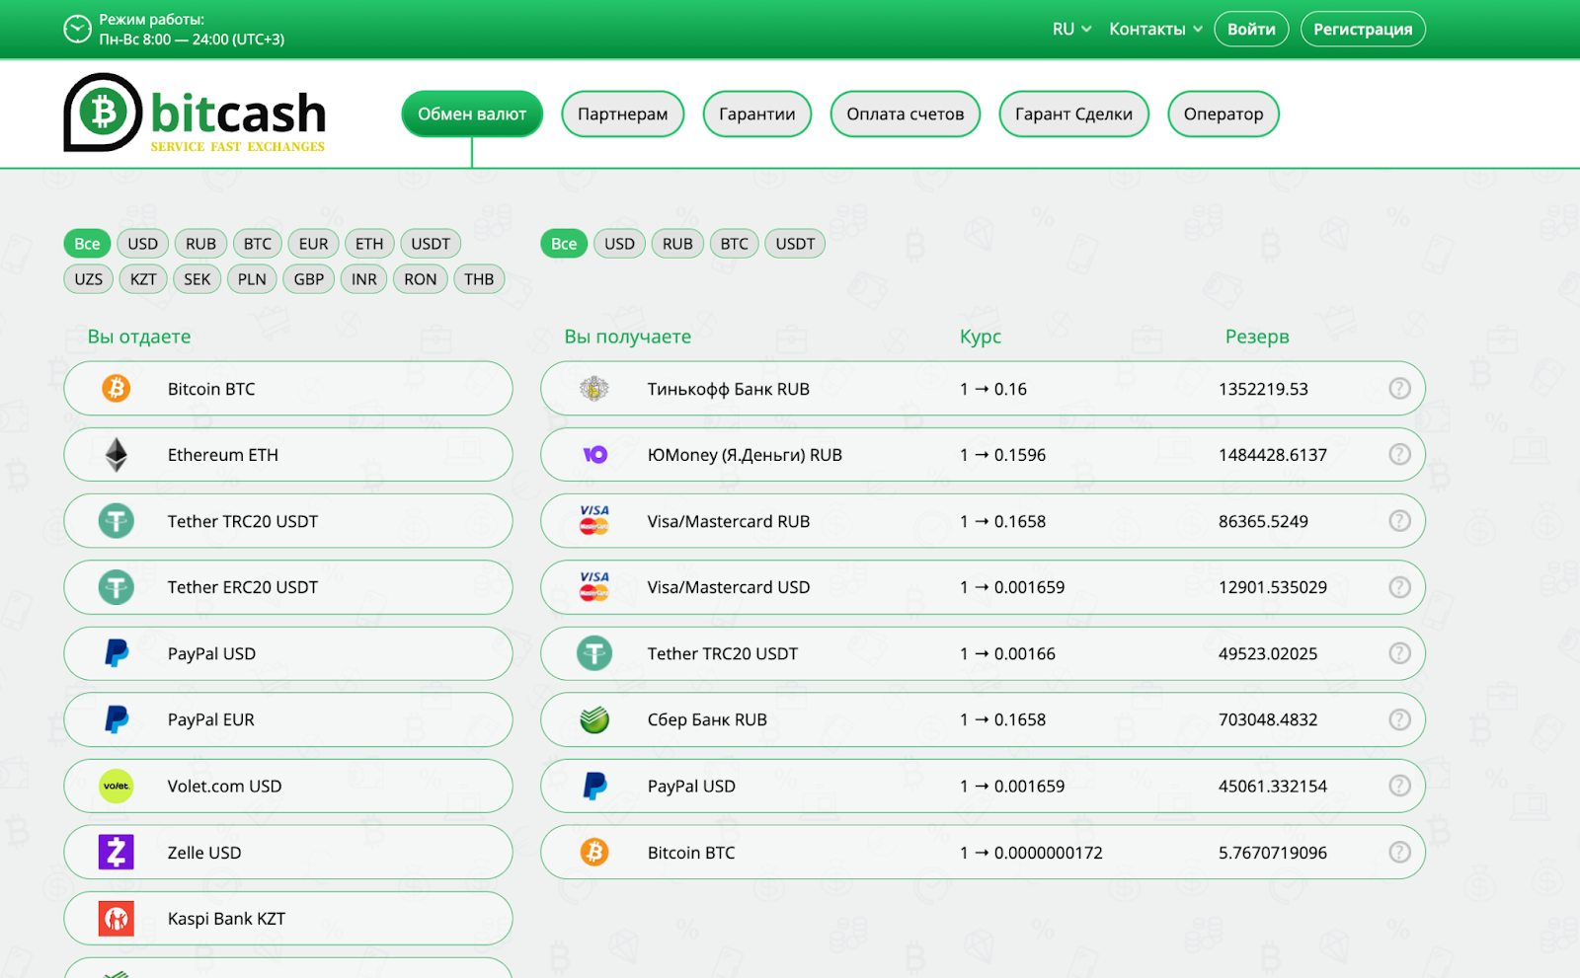The height and width of the screenshot is (978, 1580).
Task: Open help icon for ЮMoney RUB row
Action: pos(1399,455)
